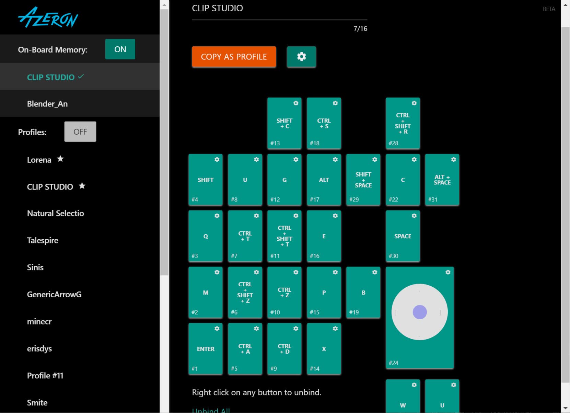Open gear settings on button #30 SPACE
The image size is (570, 413).
(x=414, y=216)
